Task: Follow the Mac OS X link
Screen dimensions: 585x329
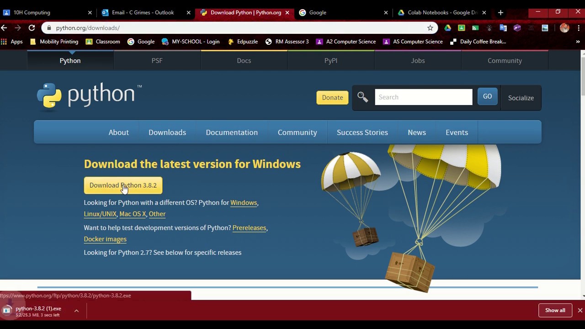Action: (133, 214)
